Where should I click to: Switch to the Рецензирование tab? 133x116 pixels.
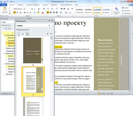[66, 5]
